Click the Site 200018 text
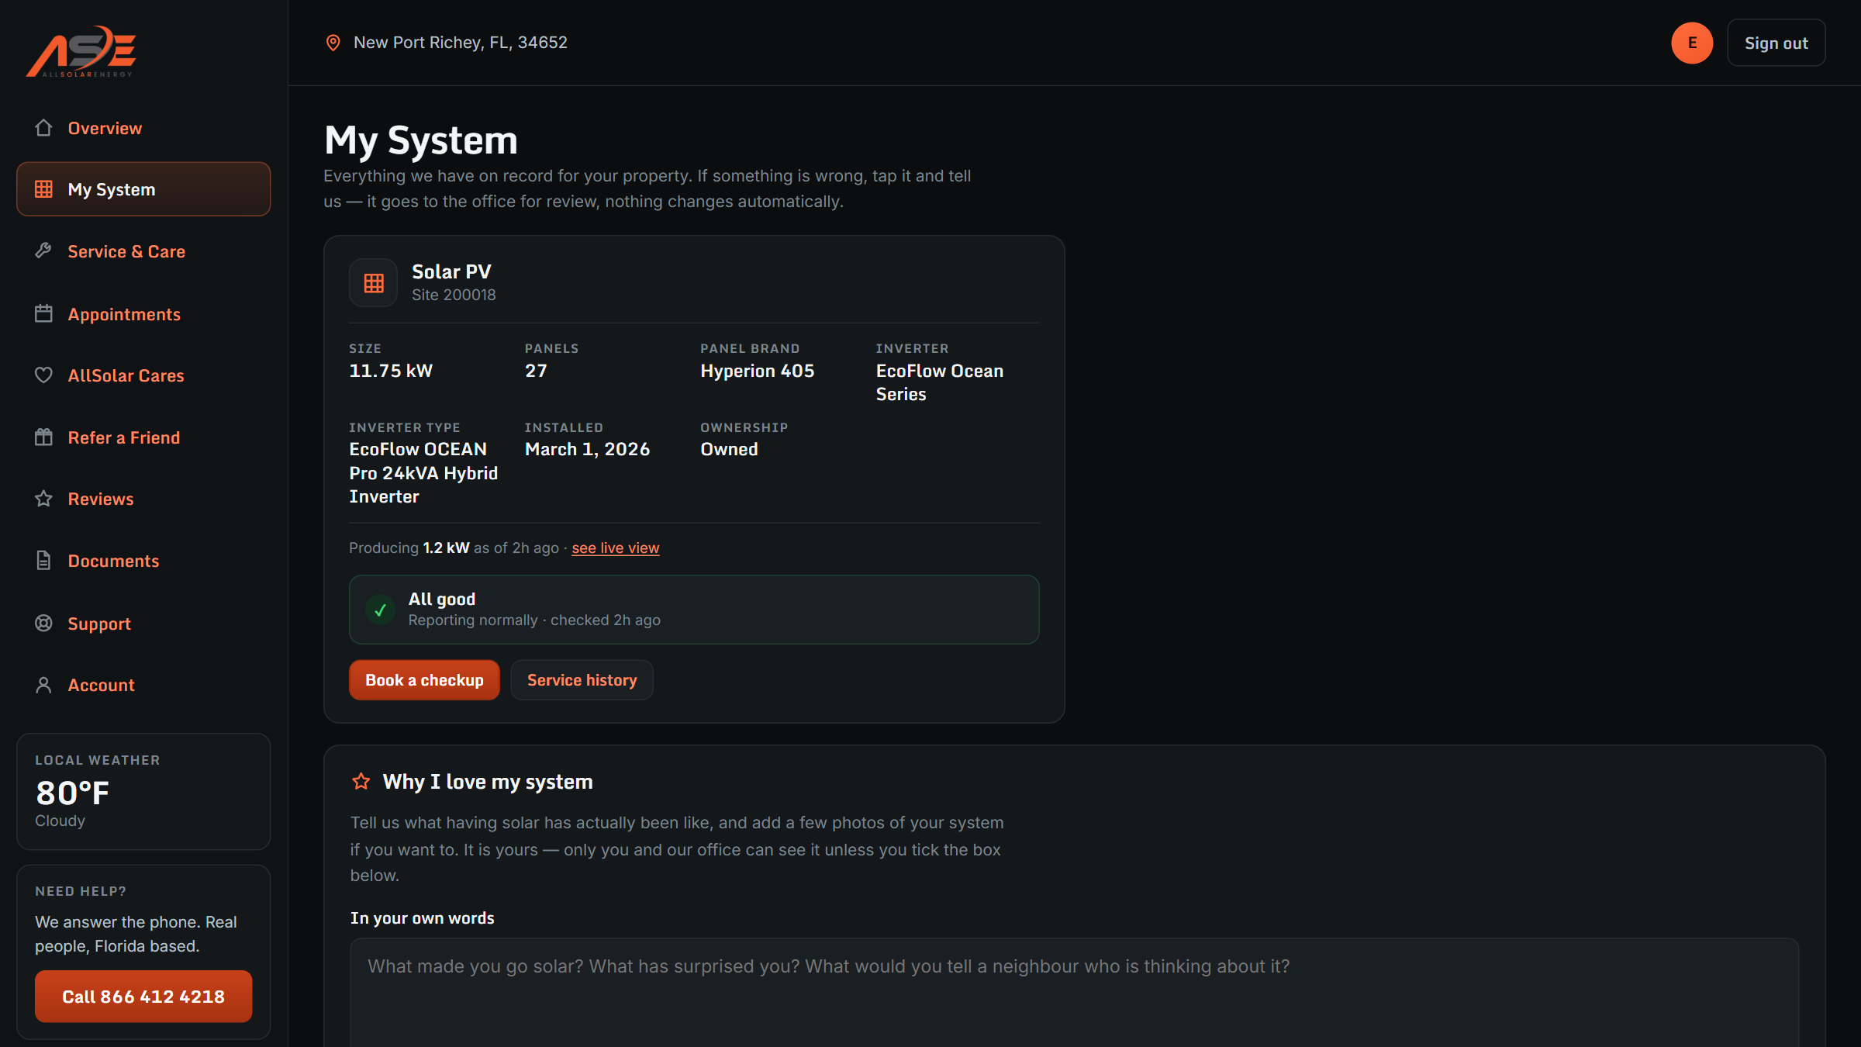 coord(454,295)
